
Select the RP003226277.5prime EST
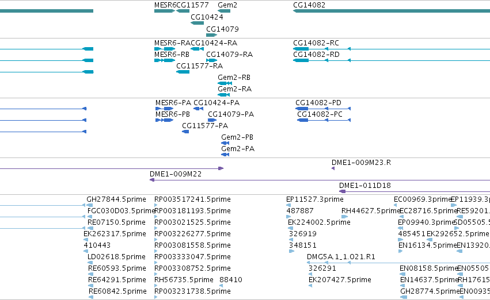coord(156,240)
